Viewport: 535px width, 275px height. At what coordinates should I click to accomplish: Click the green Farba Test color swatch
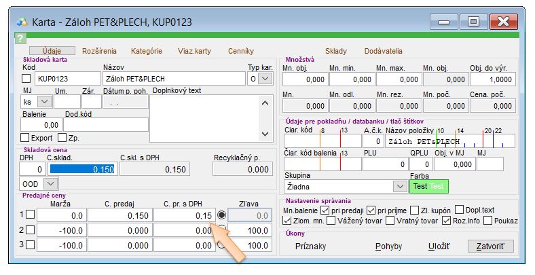pyautogui.click(x=428, y=185)
